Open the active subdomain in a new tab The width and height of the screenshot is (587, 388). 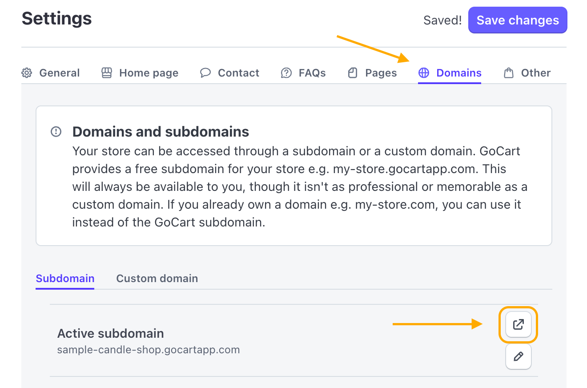[518, 324]
